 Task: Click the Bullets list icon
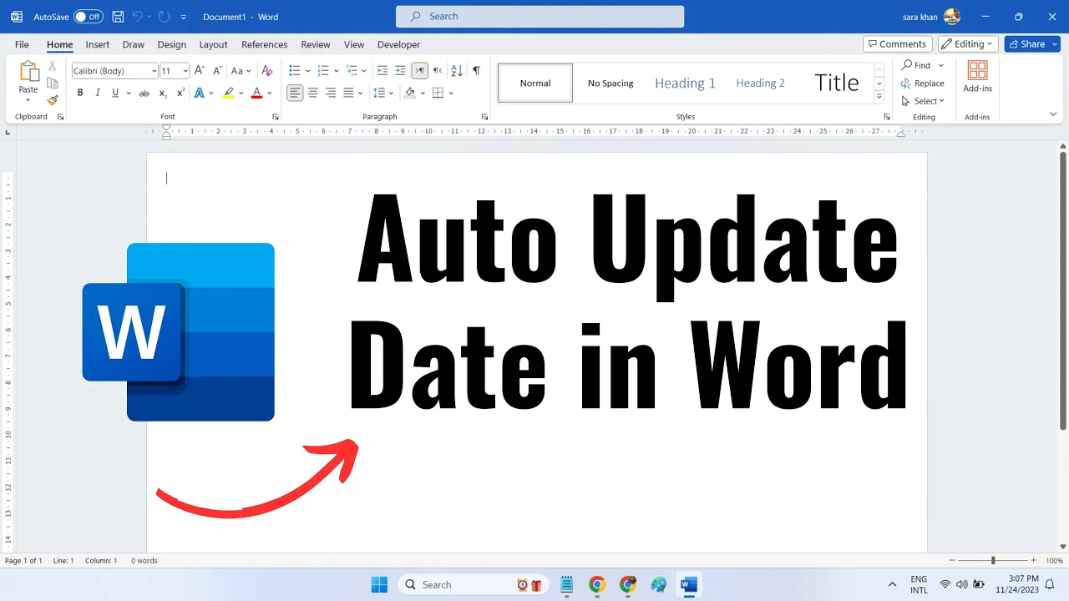click(295, 71)
